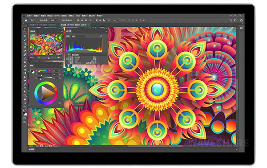
Task: Click the align top edges icon
Action: coord(97,20)
